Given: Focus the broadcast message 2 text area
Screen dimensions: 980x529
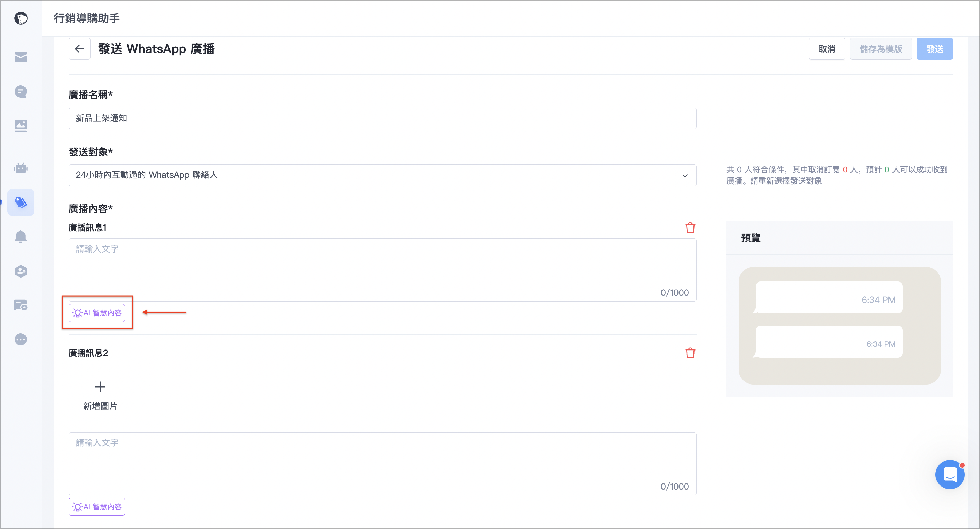Looking at the screenshot, I should click(x=382, y=464).
